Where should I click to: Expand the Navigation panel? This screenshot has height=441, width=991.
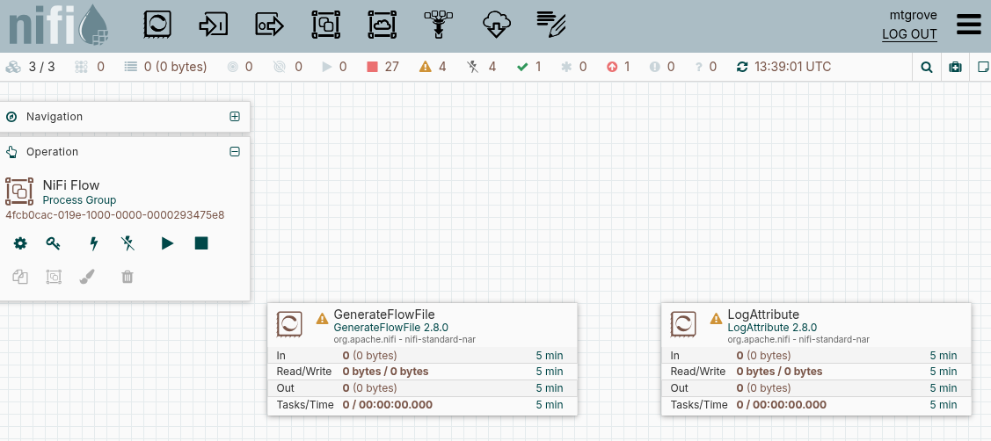pos(235,116)
